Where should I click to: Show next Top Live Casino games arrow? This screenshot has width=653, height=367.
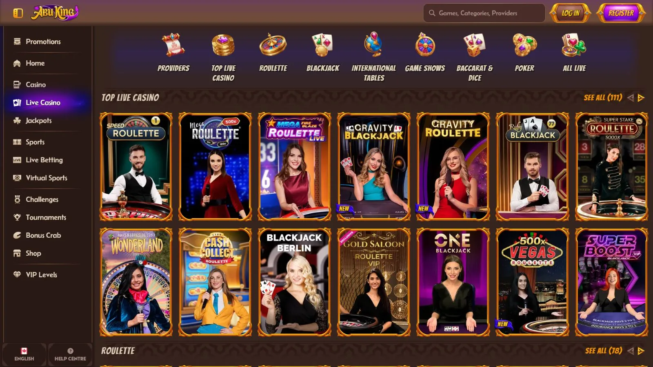click(641, 98)
